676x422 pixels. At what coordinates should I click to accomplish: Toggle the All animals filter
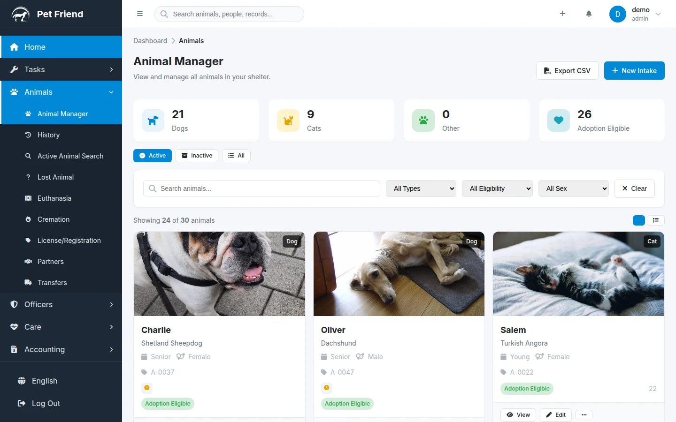[x=236, y=155]
